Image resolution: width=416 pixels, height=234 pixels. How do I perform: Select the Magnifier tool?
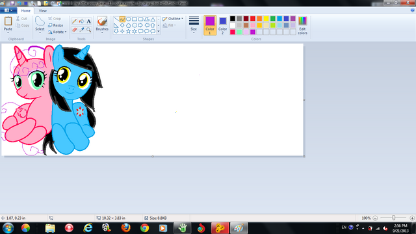pos(89,30)
